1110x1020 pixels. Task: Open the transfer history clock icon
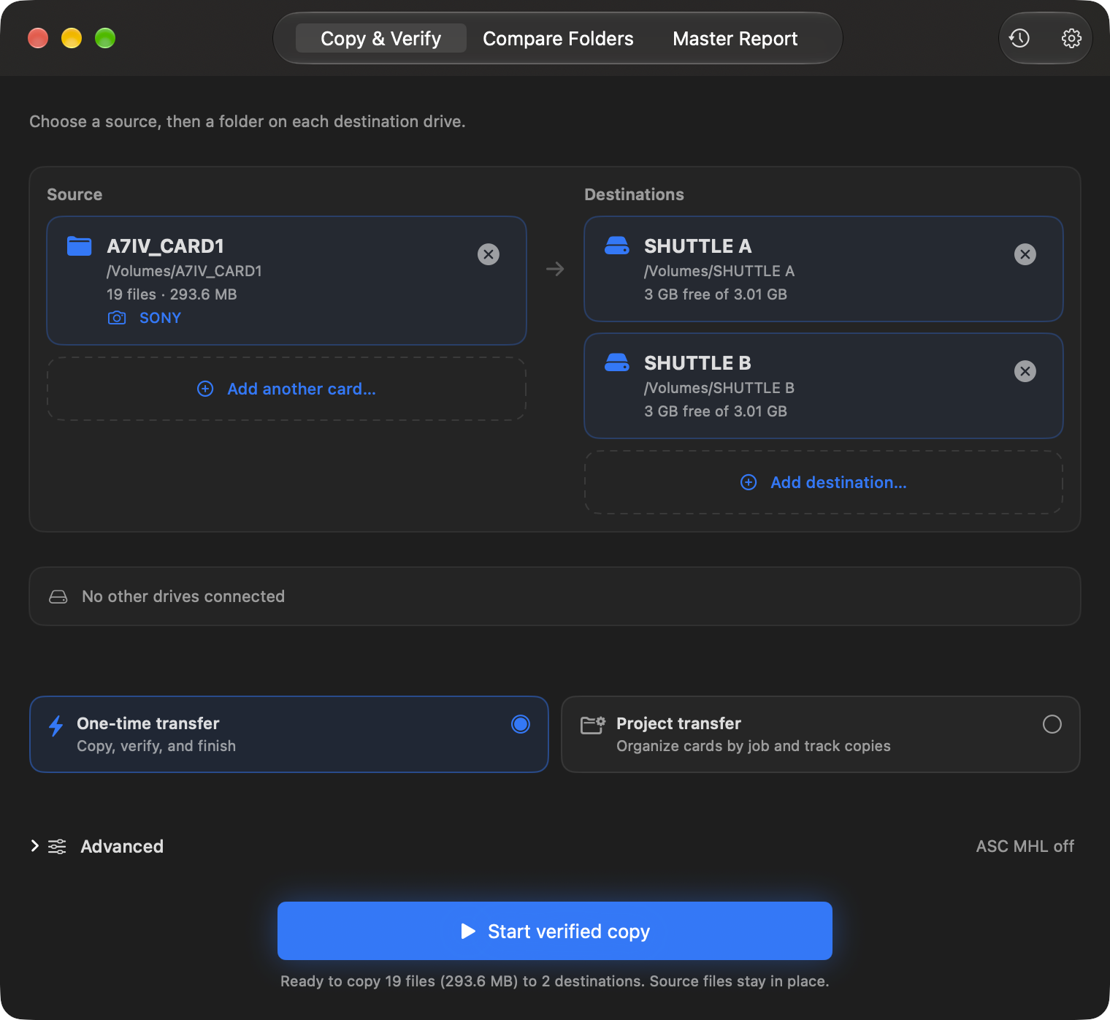[1019, 38]
